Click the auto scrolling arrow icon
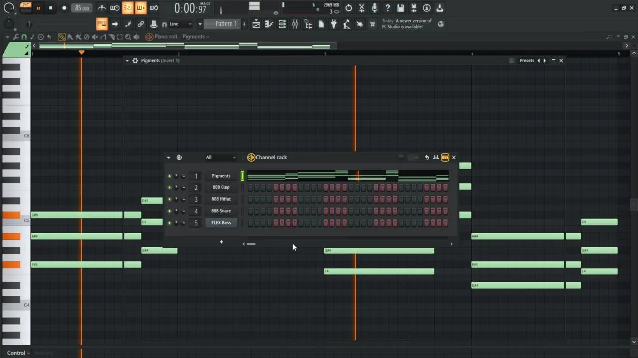The height and width of the screenshot is (358, 638). click(115, 24)
